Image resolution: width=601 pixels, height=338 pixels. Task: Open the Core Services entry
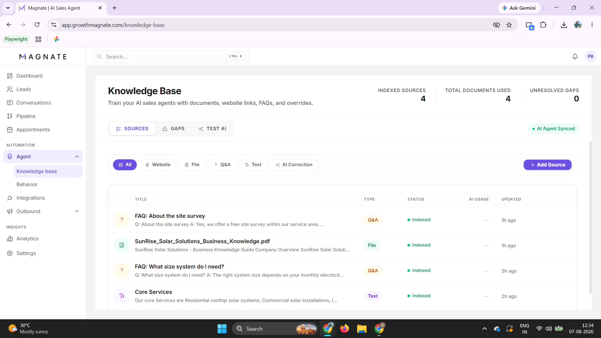point(153,292)
